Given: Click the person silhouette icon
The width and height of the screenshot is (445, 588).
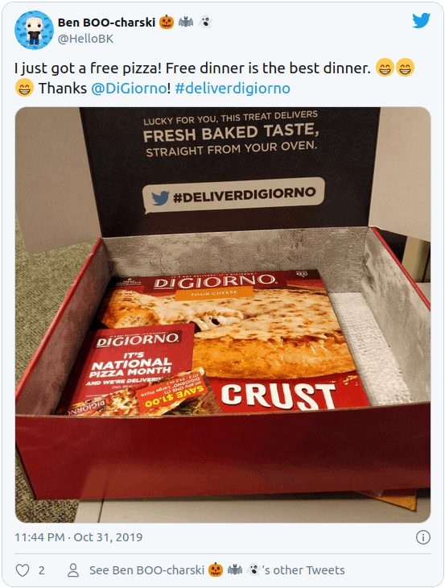Looking at the screenshot, I should point(73,570).
